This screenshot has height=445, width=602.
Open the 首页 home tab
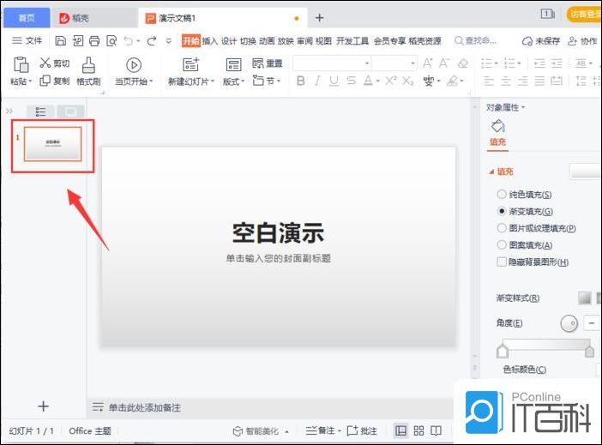tap(27, 18)
